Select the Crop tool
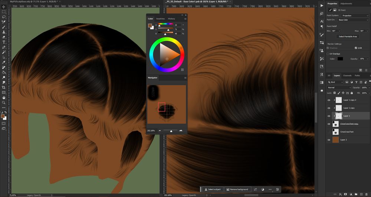The width and height of the screenshot is (371, 197). coord(4,87)
